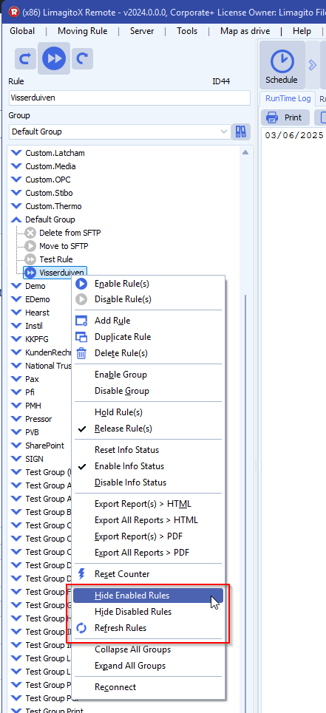Expand the Pressor group
Image resolution: width=326 pixels, height=713 pixels.
[16, 419]
